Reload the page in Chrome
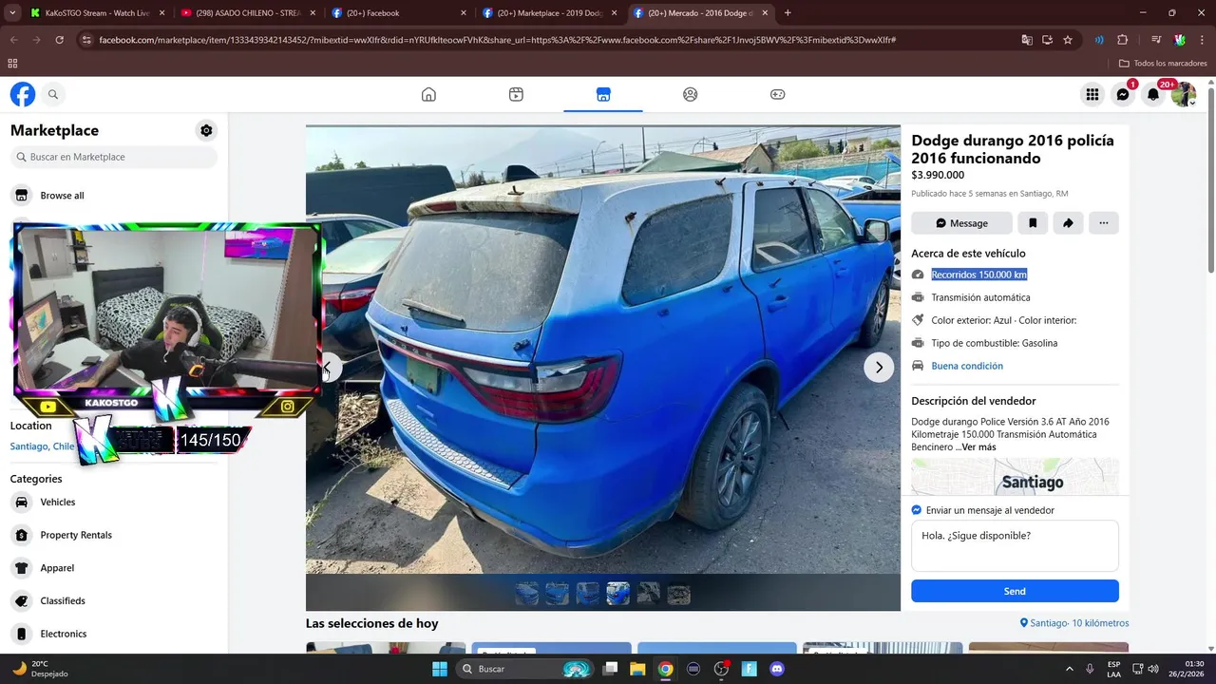 click(x=59, y=40)
